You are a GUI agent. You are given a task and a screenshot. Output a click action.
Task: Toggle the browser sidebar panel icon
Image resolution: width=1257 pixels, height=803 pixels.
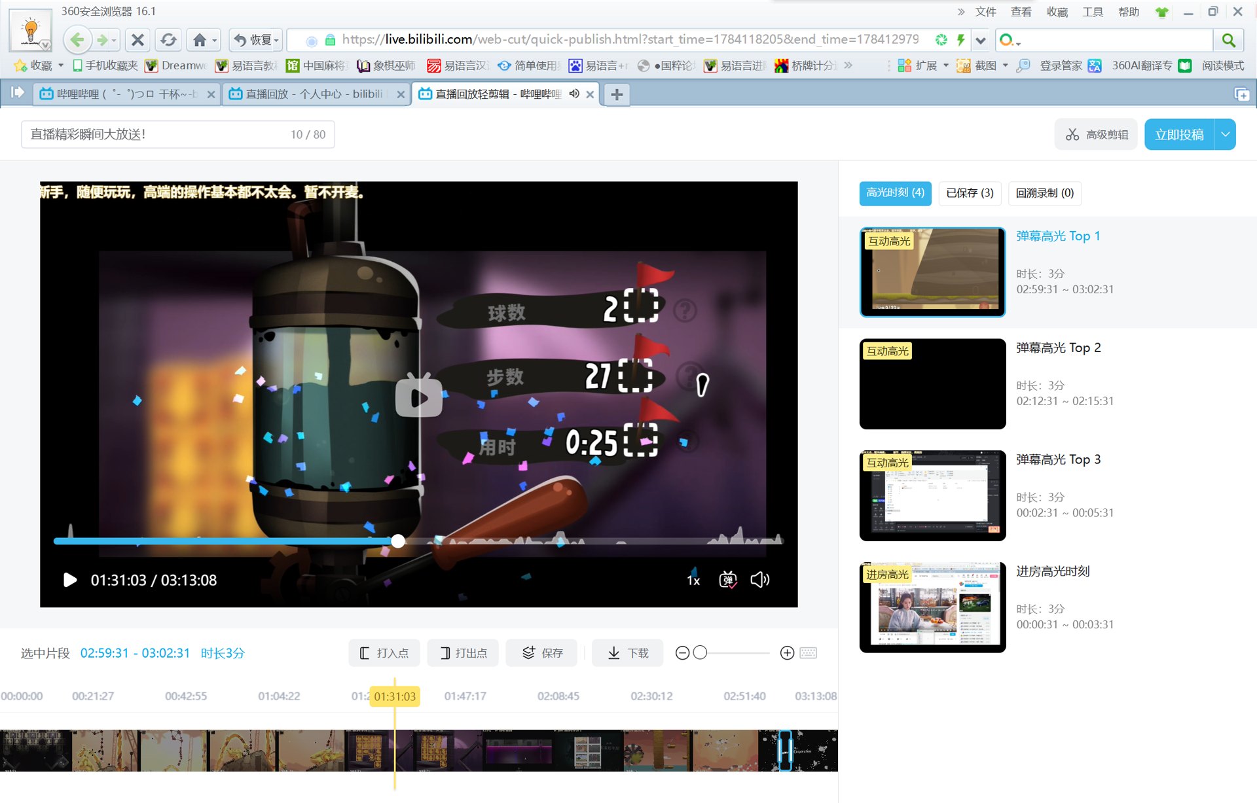tap(18, 93)
